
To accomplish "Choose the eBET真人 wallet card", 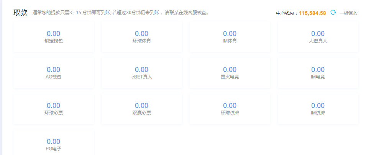I will pyautogui.click(x=142, y=73).
